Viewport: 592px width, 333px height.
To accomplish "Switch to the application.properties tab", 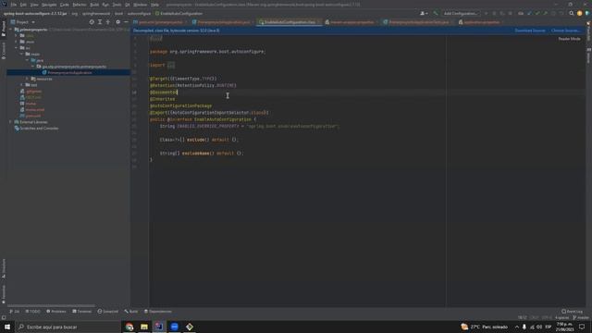I will tap(481, 22).
